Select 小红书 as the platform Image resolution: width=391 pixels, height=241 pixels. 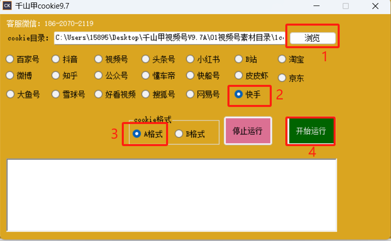(190, 59)
